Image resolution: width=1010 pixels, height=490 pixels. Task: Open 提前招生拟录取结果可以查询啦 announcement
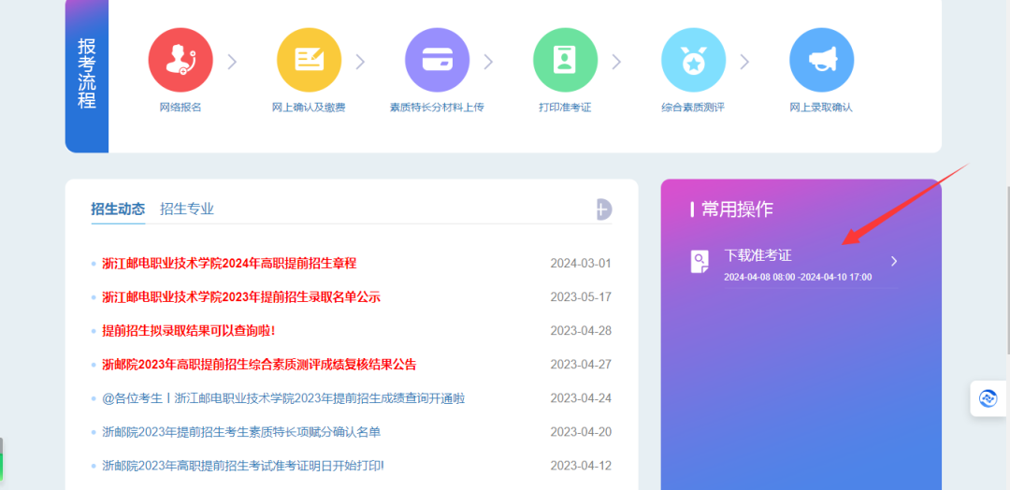[x=189, y=331]
